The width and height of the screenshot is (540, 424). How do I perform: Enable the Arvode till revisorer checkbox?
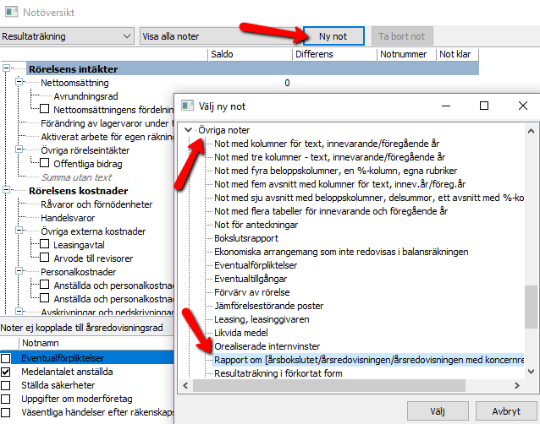(44, 258)
